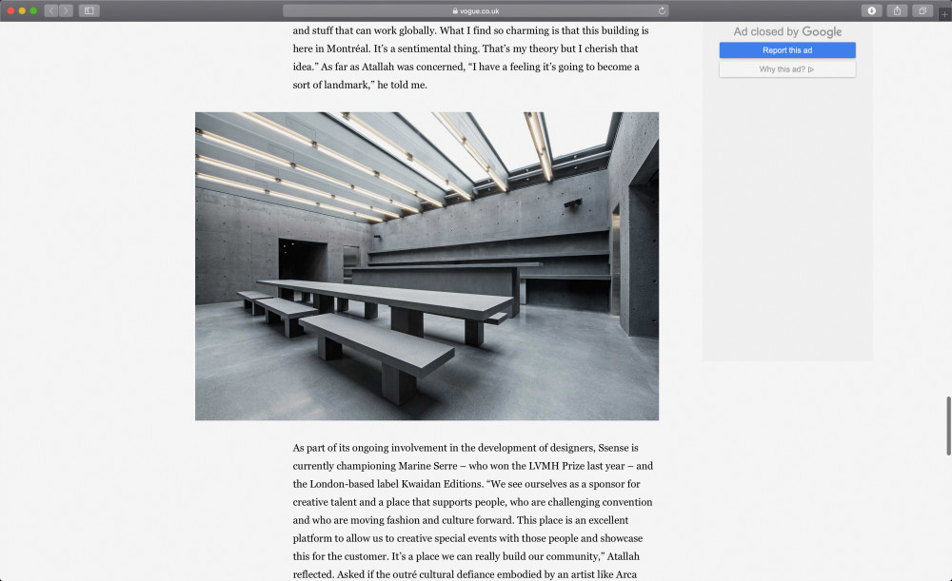The height and width of the screenshot is (581, 952).
Task: Close the Safari window
Action: click(x=10, y=10)
